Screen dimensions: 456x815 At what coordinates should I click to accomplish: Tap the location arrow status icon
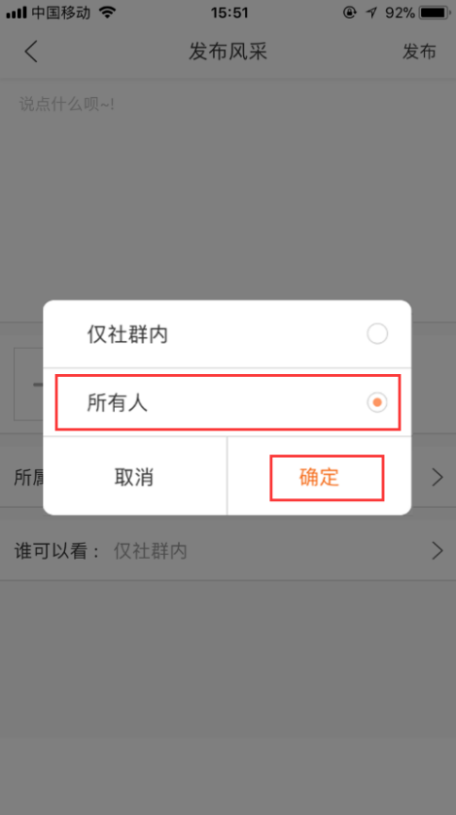[x=371, y=13]
